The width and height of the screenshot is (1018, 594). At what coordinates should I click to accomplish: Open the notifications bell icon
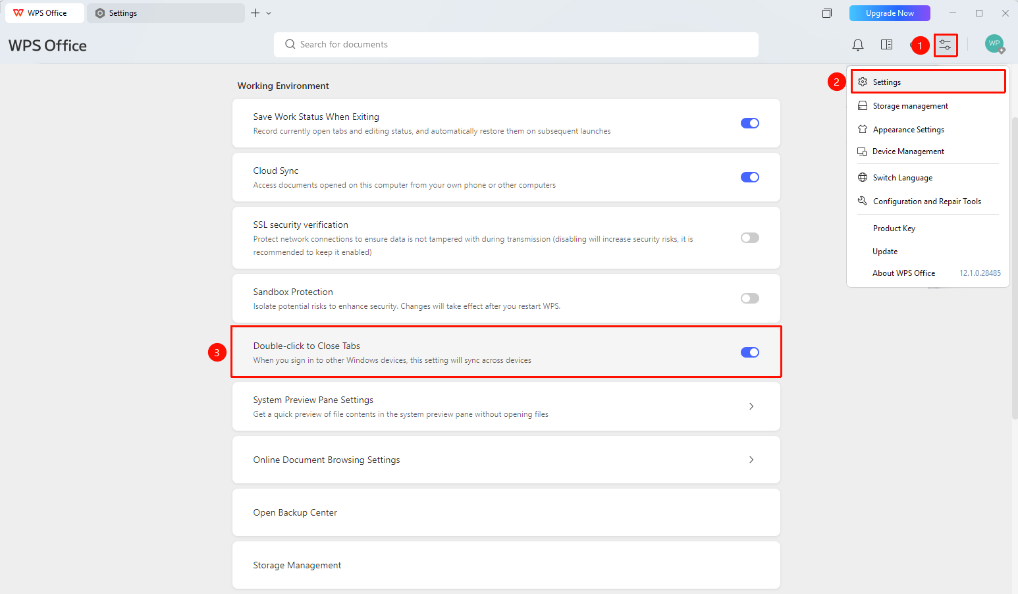(858, 45)
